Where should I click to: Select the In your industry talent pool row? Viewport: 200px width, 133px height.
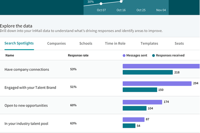tap(100, 123)
